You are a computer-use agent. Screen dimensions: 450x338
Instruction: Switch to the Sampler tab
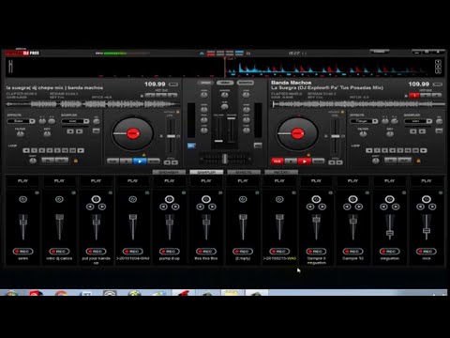[x=206, y=172]
